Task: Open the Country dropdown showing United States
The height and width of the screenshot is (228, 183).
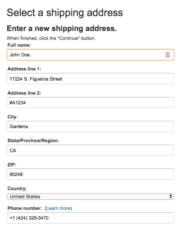Action: tap(90, 197)
